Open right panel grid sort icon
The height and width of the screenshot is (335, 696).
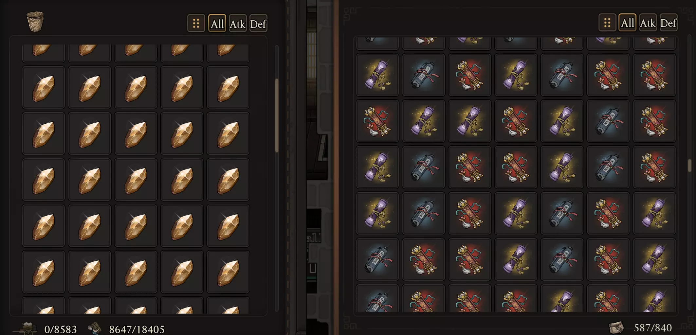coord(607,23)
